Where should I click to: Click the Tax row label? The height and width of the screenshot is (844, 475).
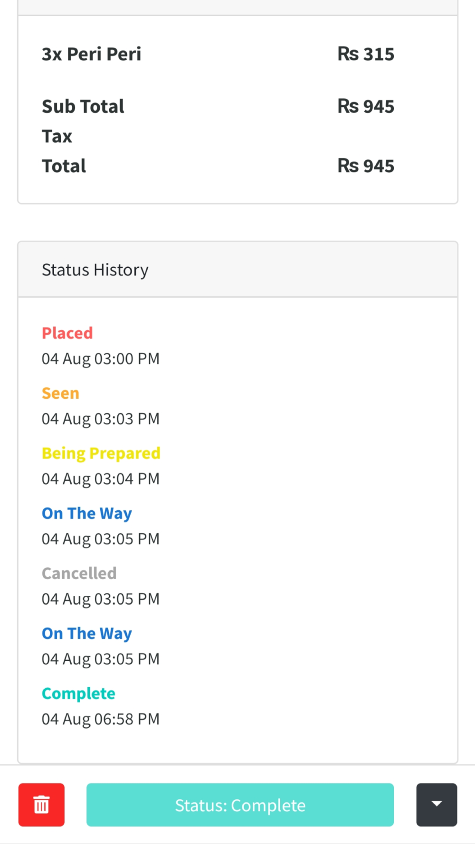pyautogui.click(x=57, y=136)
